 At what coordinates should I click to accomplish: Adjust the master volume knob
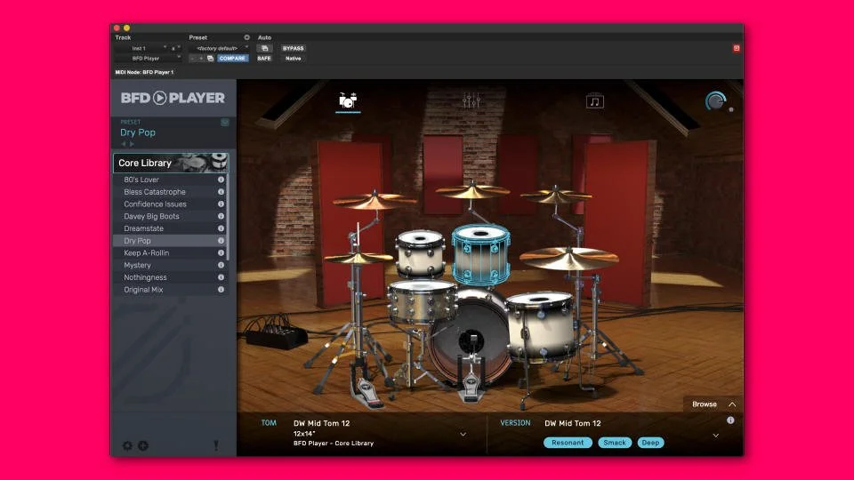(x=715, y=101)
